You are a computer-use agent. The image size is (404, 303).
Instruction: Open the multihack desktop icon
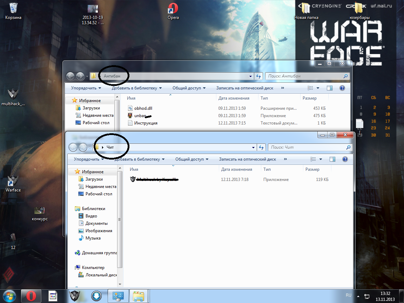tap(13, 97)
